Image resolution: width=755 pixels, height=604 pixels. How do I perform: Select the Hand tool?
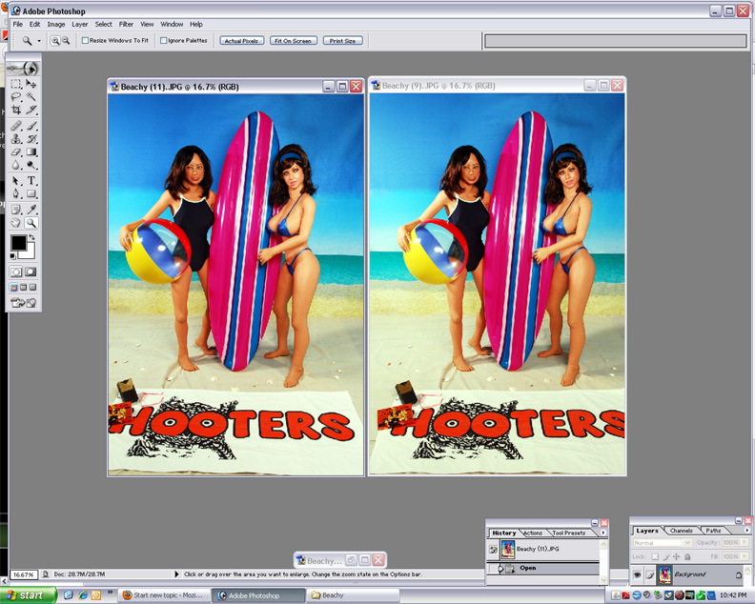(x=16, y=222)
